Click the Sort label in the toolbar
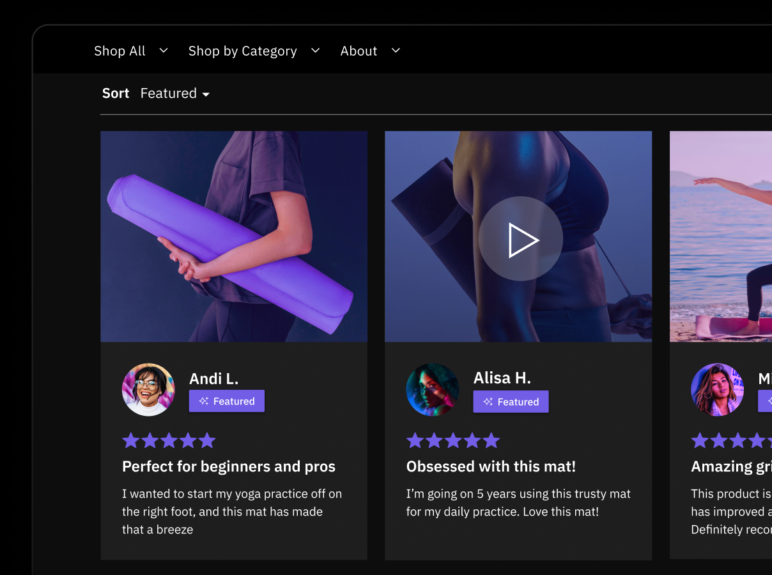The width and height of the screenshot is (772, 575). coord(116,93)
